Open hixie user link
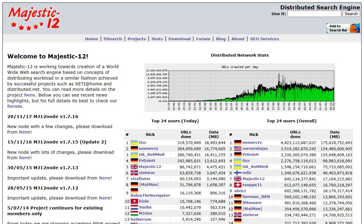Image resolution: width=364 pixels, height=224 pixels. pos(144,201)
